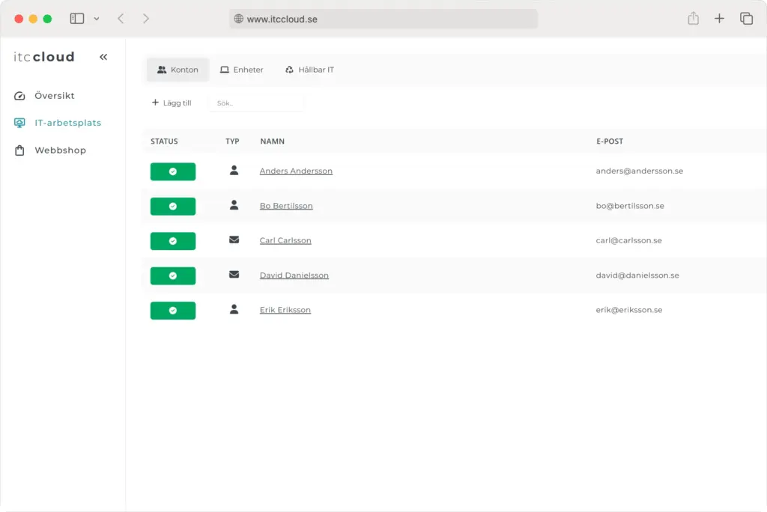Toggle status badge for David Danielsson

173,275
